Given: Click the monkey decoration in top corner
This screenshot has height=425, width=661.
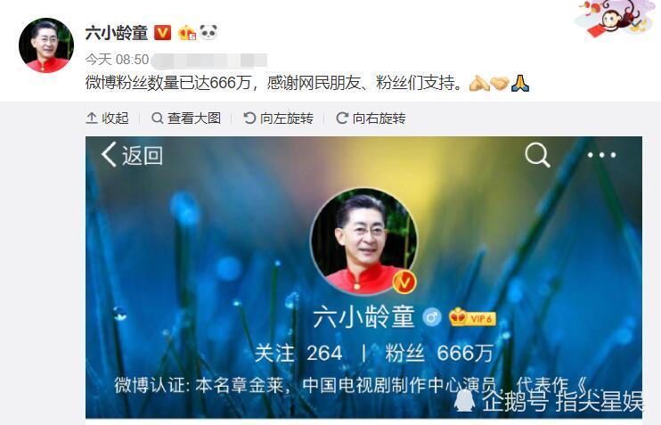Looking at the screenshot, I should [x=615, y=18].
